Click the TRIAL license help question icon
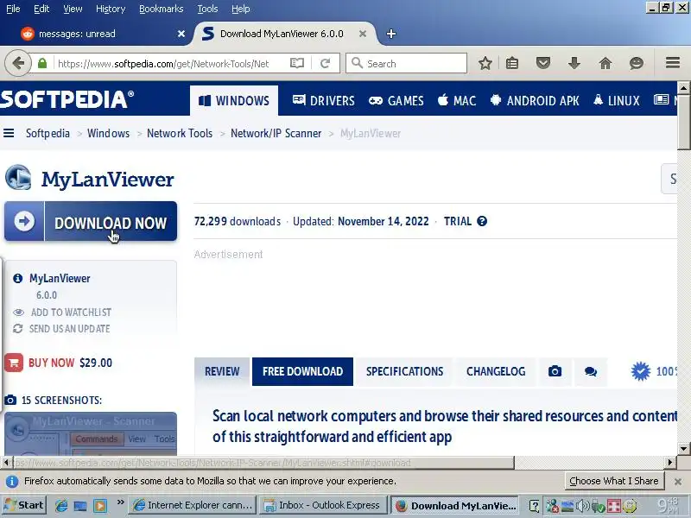691x518 pixels. (x=482, y=221)
